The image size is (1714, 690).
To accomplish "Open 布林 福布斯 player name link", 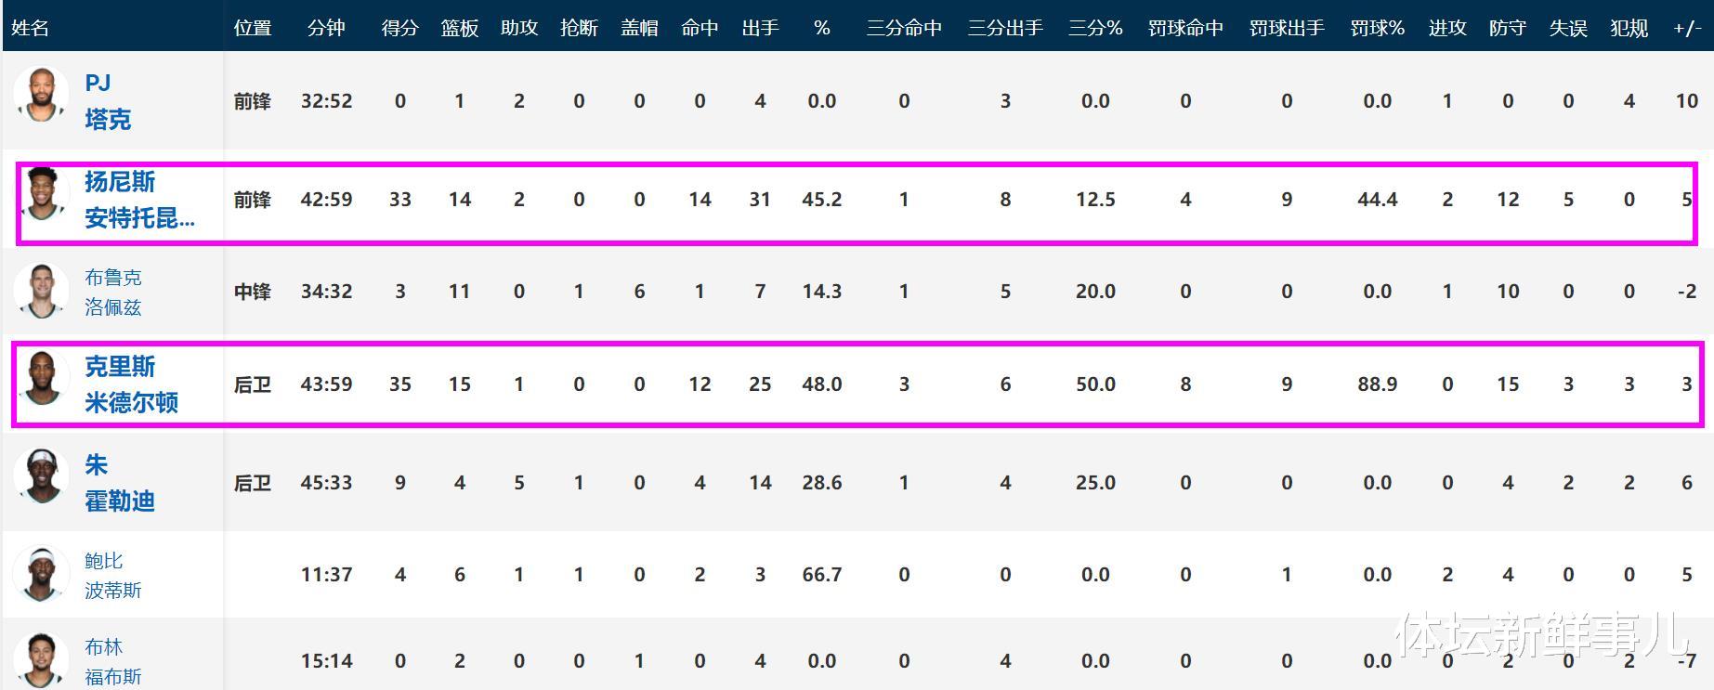I will tap(112, 661).
